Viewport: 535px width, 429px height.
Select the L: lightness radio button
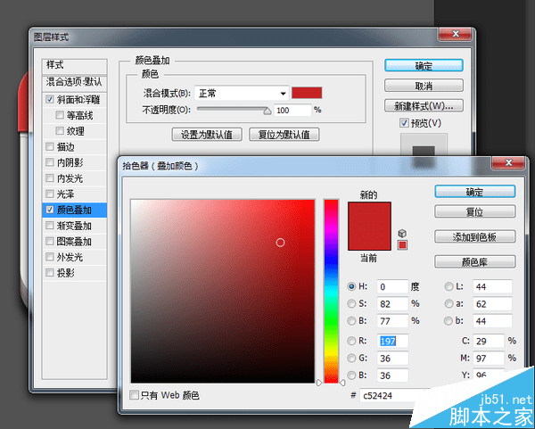click(x=449, y=286)
